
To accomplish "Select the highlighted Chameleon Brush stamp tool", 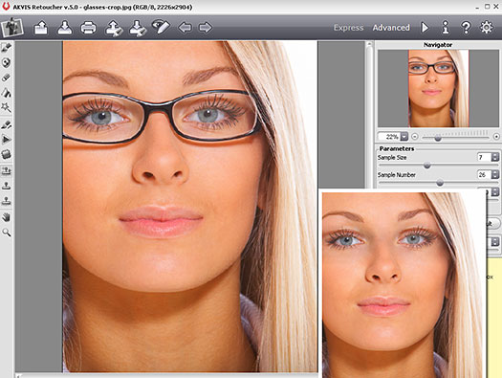I will coord(7,170).
